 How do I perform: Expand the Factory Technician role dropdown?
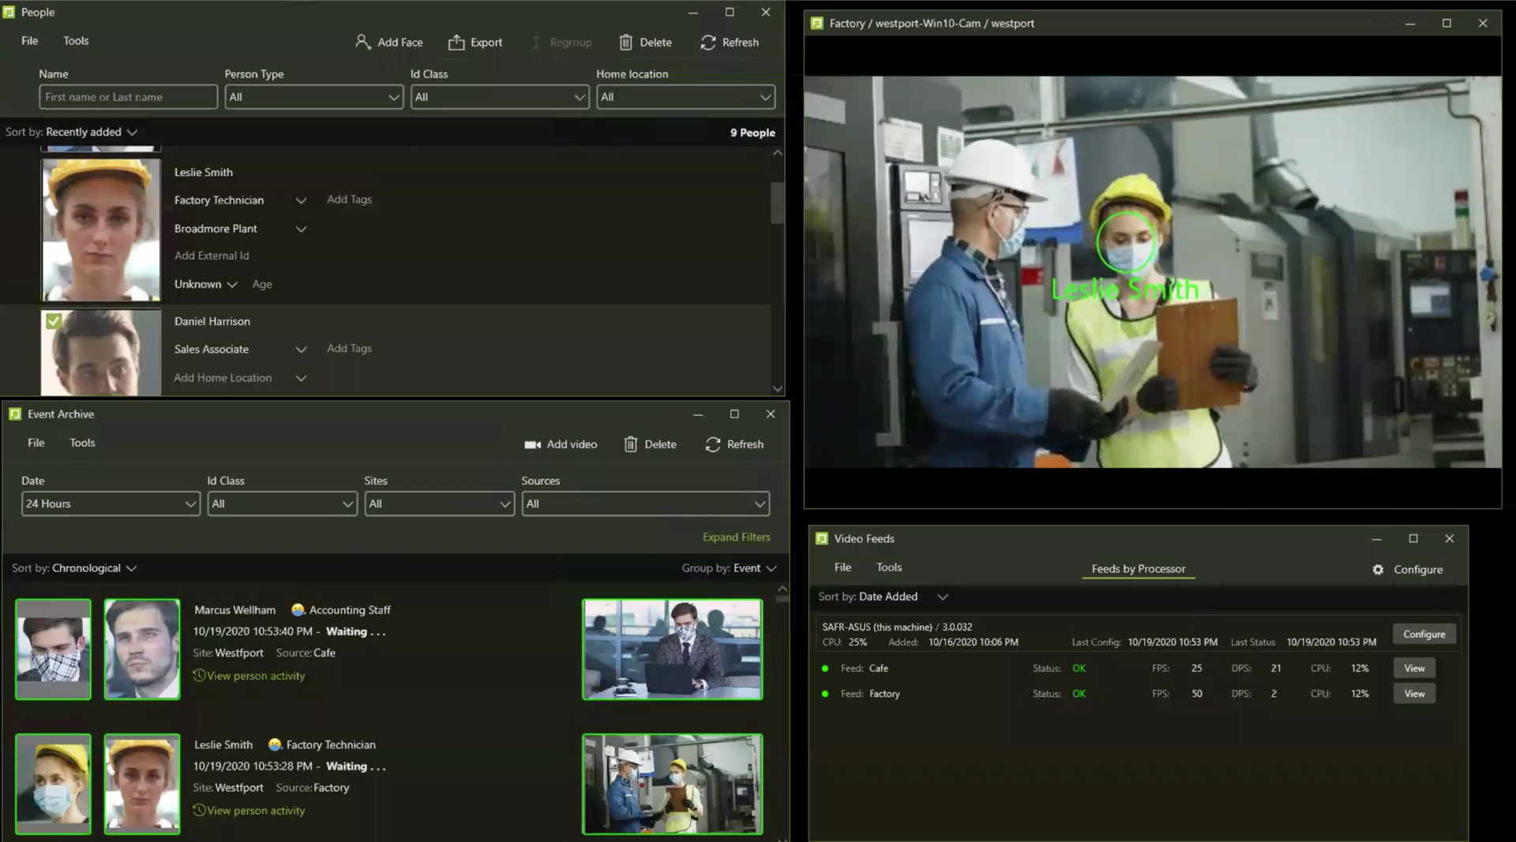(301, 200)
